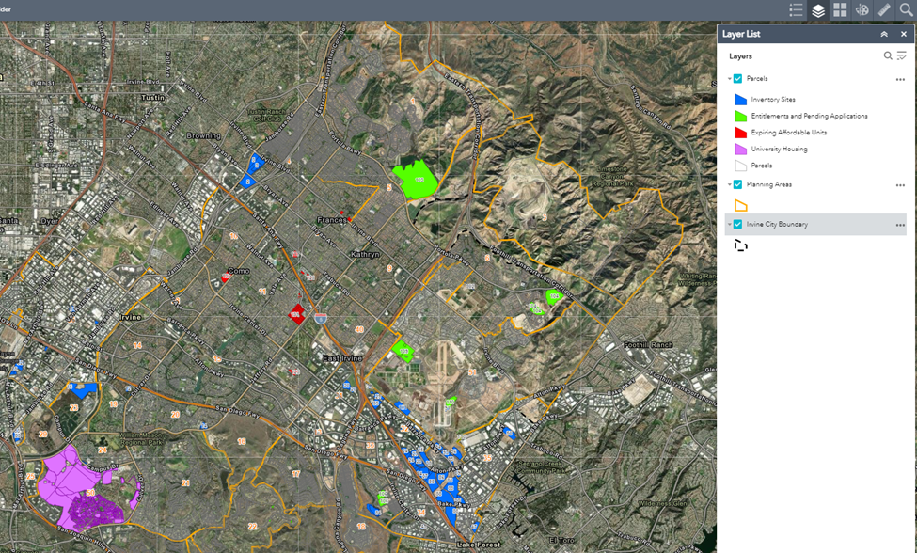Click the orange Planning Areas outline symbol
The height and width of the screenshot is (553, 917).
741,205
